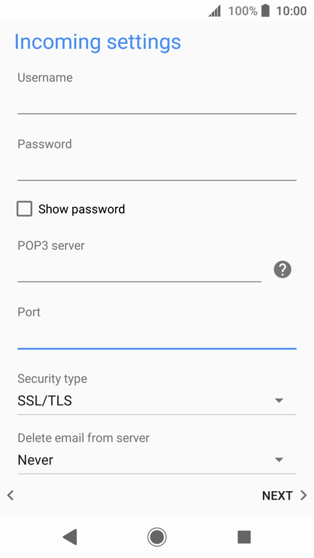
Task: Tap the Android home navigation icon
Action: coord(157,536)
